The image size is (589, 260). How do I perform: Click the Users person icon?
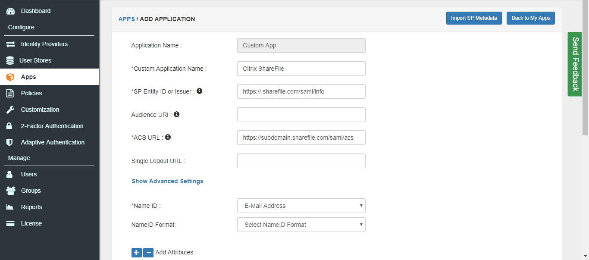click(9, 174)
